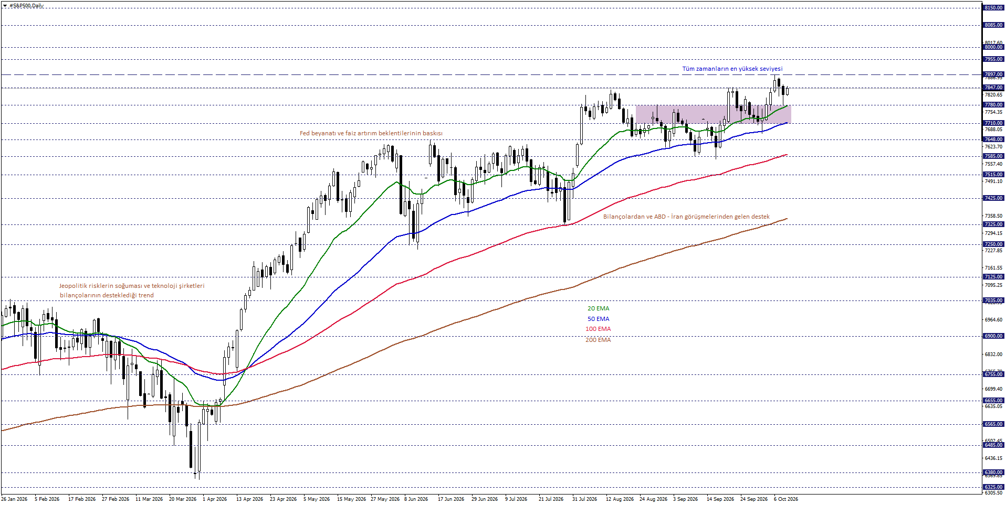Screen dimensions: 1006x505
Task: Click the 7125.00 price level tag
Action: (x=993, y=277)
